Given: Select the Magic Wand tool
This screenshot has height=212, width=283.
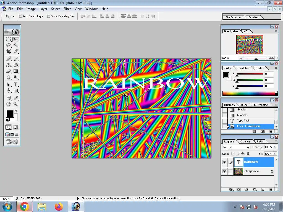Looking at the screenshot, I should click(x=16, y=45).
